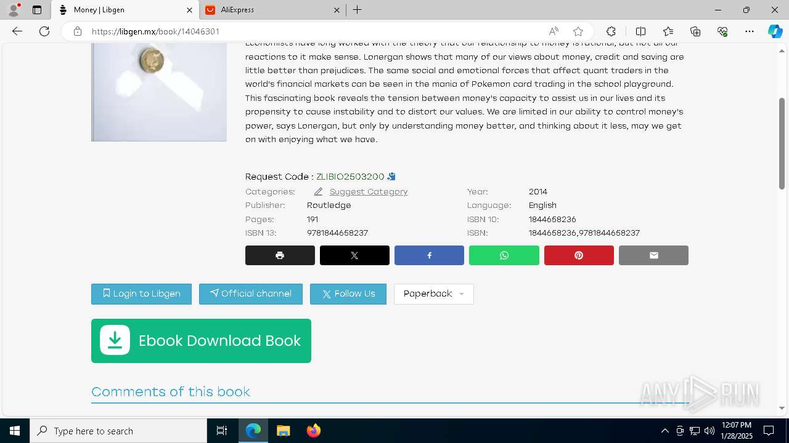Image resolution: width=789 pixels, height=443 pixels.
Task: Click the Edge taskbar icon
Action: pos(253,431)
